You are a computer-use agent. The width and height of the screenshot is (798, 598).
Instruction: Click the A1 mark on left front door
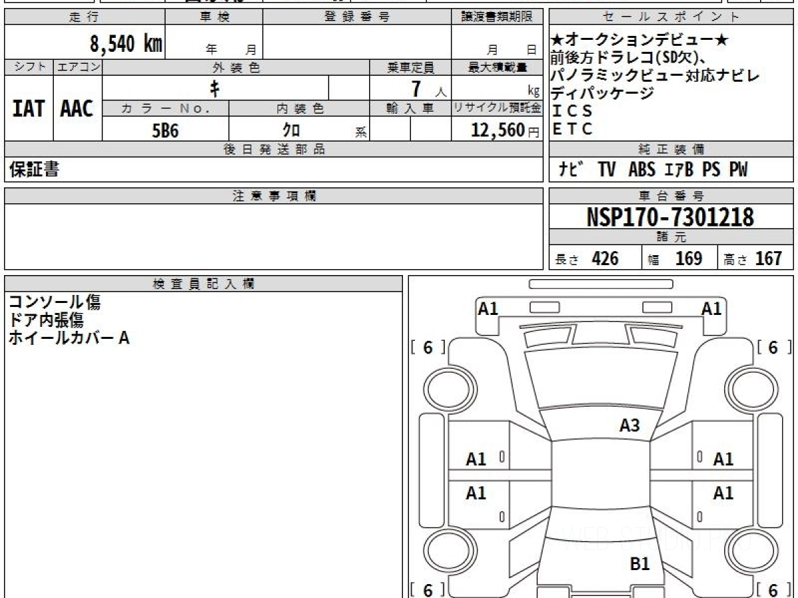click(476, 459)
